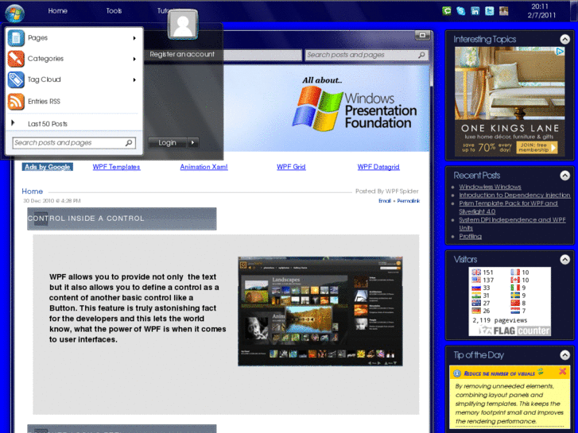Click the 20:11 clock in top bar
Viewport: 578px width, 433px height.
(x=540, y=6)
